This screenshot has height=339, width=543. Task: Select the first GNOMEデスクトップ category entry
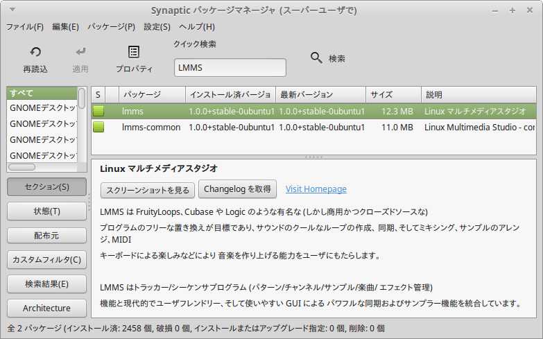[x=42, y=108]
